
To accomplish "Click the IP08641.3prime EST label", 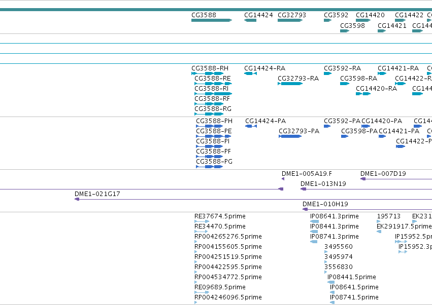I will (x=335, y=216).
